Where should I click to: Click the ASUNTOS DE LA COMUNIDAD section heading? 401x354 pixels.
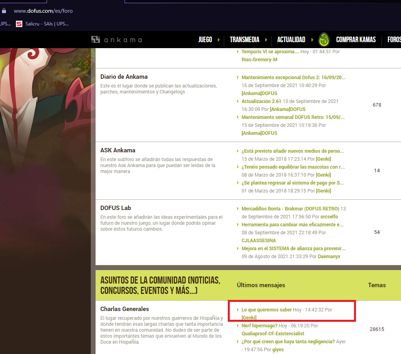[160, 285]
